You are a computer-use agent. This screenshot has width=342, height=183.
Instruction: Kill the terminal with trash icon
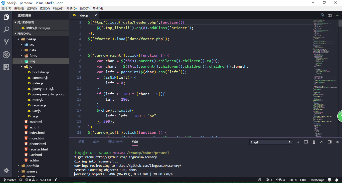pos(314,142)
